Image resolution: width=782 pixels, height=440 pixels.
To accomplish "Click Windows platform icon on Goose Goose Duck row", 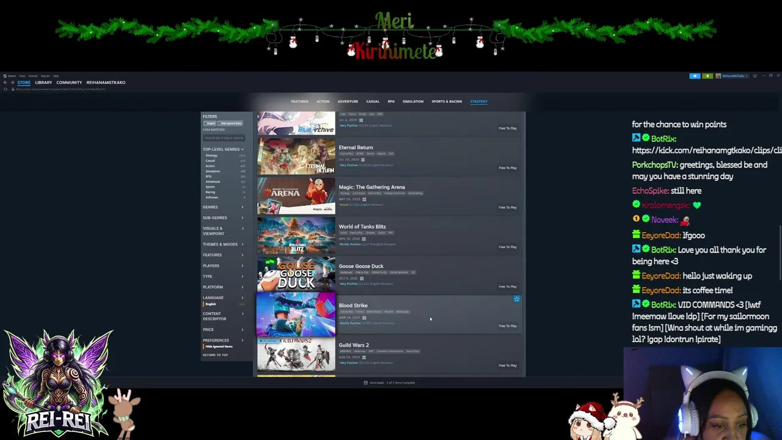I will (362, 278).
